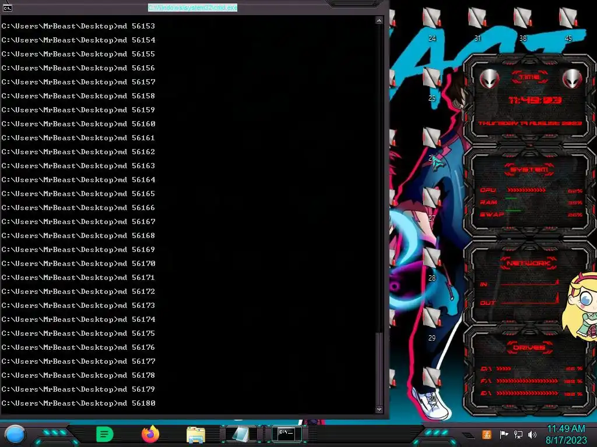Screen dimensions: 597x447
Task: Click the SWAP usage bar
Action: pos(513,210)
